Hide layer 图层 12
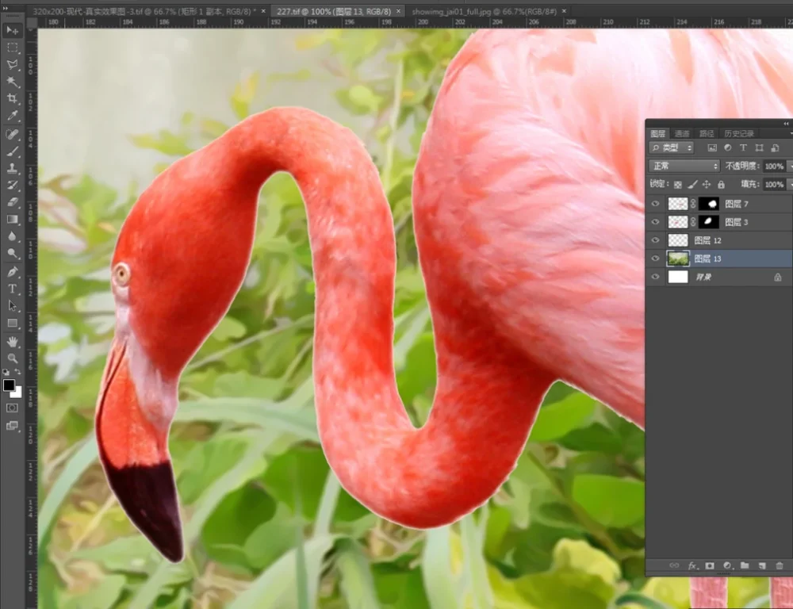 [x=656, y=240]
